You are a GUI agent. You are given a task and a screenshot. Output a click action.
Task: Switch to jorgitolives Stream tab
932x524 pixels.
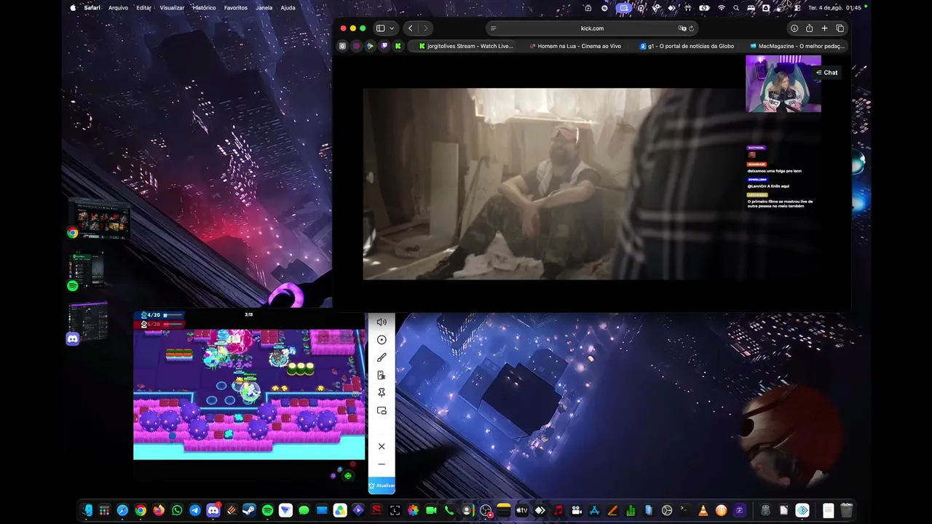(x=466, y=46)
